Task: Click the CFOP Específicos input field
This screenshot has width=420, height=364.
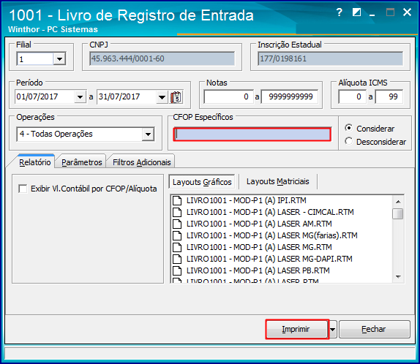Action: click(x=252, y=134)
